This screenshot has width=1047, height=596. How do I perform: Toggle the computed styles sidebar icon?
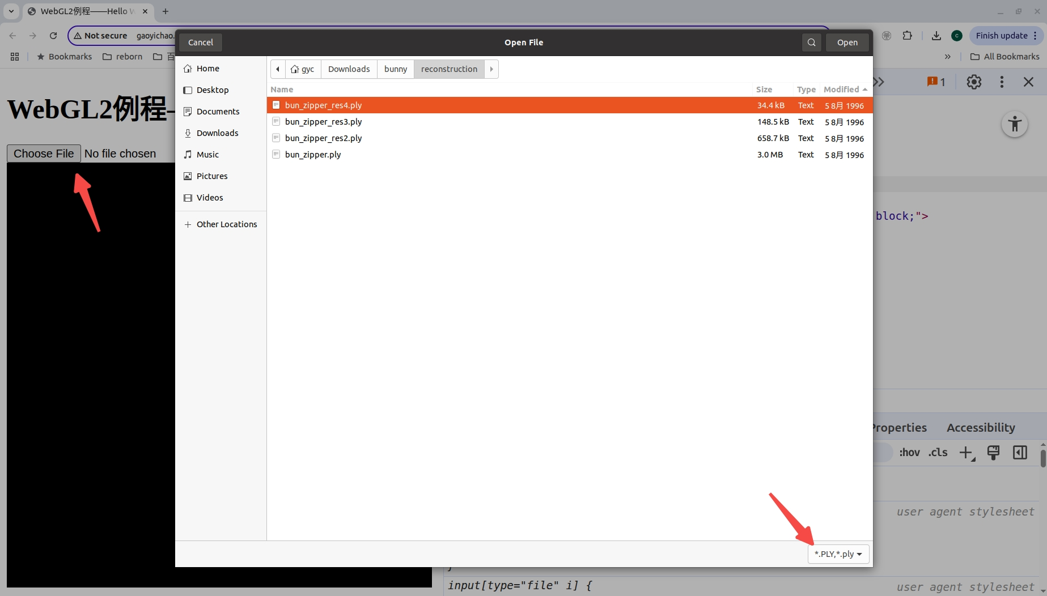[x=1020, y=453]
